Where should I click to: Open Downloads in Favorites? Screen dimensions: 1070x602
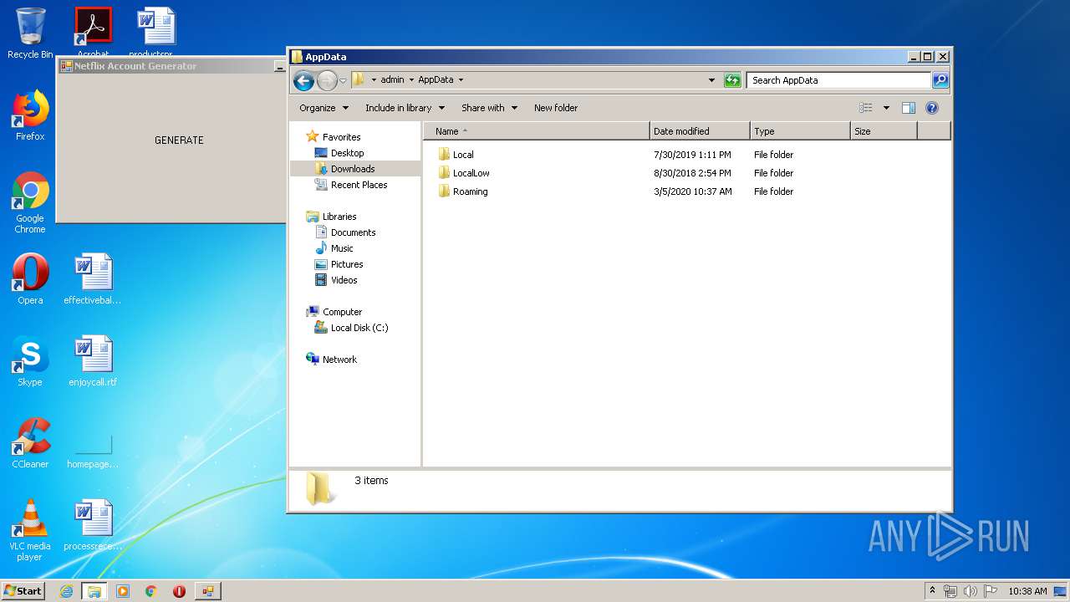344,169
